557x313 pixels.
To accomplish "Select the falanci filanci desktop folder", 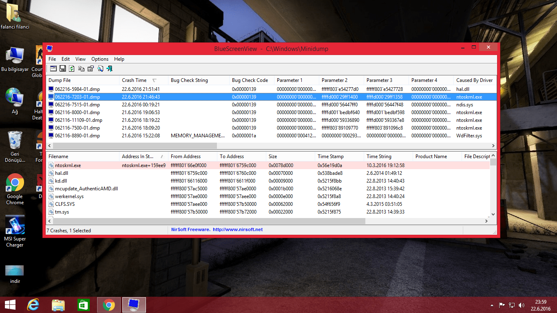I will (15, 17).
